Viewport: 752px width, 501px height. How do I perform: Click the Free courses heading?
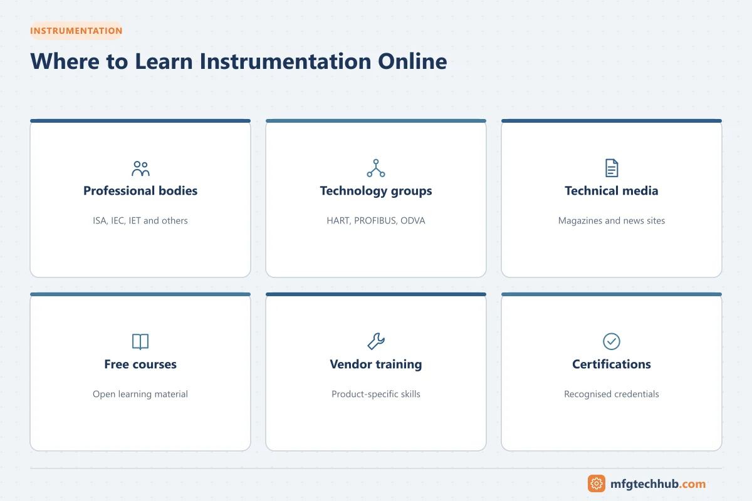coord(140,364)
